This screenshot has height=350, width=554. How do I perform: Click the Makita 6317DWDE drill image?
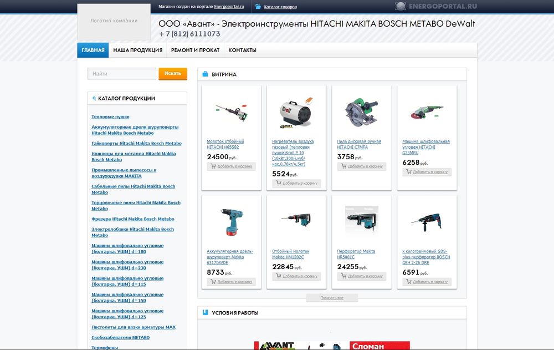pos(232,222)
